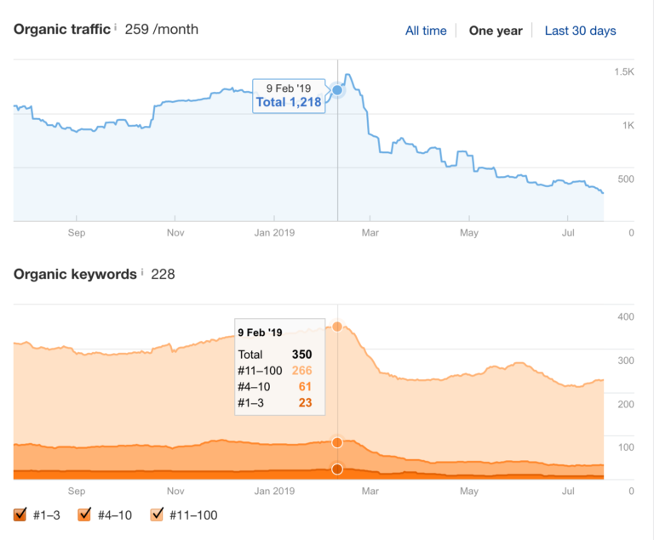This screenshot has width=654, height=540.
Task: Open info icon next to Organic traffic
Action: coord(116,27)
